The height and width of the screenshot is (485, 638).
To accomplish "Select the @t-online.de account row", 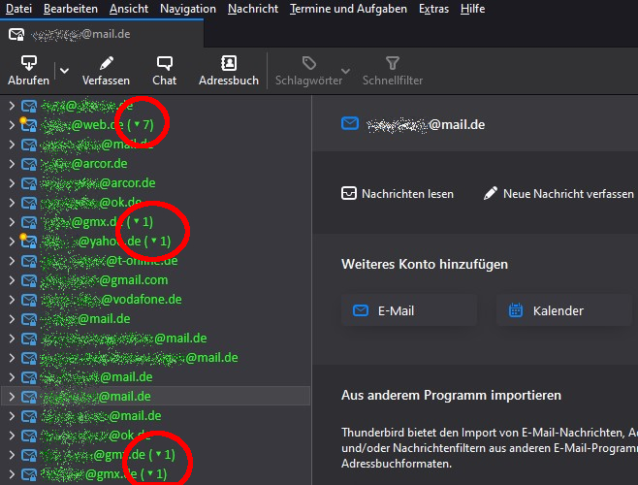I will 155,261.
